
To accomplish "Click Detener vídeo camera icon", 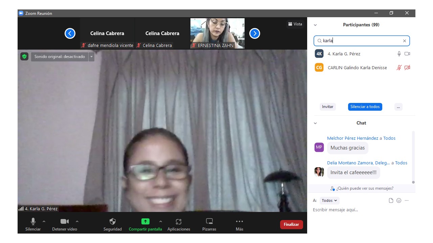I will pyautogui.click(x=65, y=221).
